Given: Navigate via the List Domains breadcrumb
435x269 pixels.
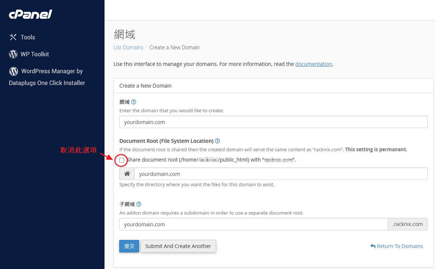Looking at the screenshot, I should tap(128, 47).
